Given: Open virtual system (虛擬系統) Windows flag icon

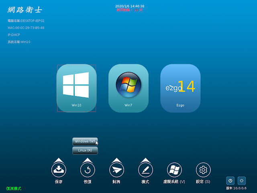Looking at the screenshot, I should click(x=174, y=170).
